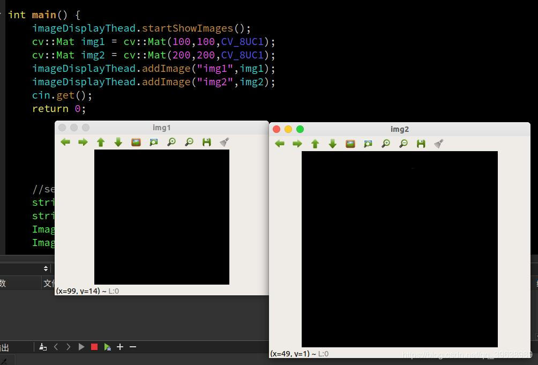538x365 pixels.
Task: Click the black img2 image canvas
Action: 400,249
